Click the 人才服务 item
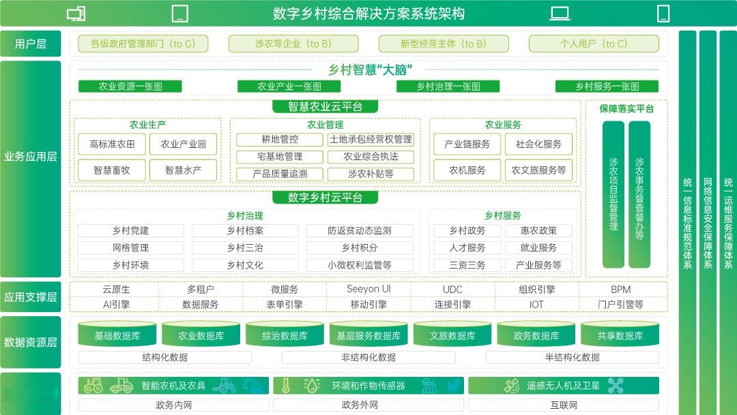Image resolution: width=737 pixels, height=415 pixels. tap(467, 248)
